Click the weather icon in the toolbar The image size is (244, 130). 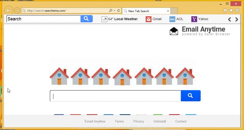pyautogui.click(x=104, y=19)
